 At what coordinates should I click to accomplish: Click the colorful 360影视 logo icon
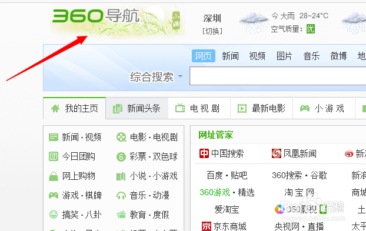pyautogui.click(x=280, y=209)
